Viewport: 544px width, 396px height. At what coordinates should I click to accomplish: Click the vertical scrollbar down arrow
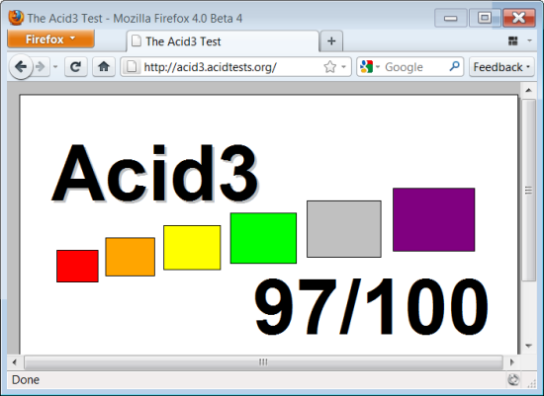tap(529, 346)
